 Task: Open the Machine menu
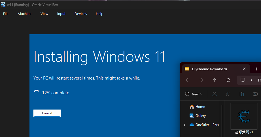click(24, 14)
